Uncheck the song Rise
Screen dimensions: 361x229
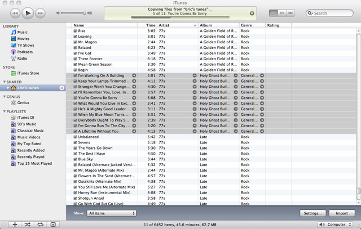75,31
